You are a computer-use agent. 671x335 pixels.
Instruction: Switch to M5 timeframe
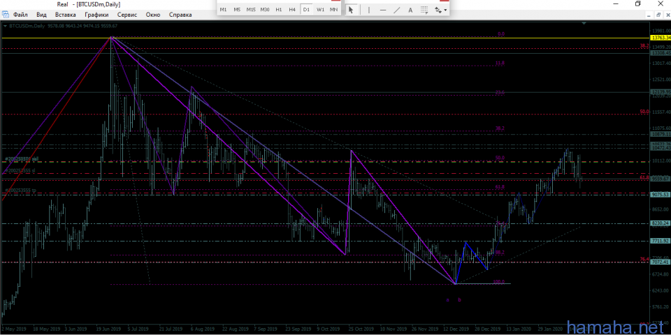(237, 9)
